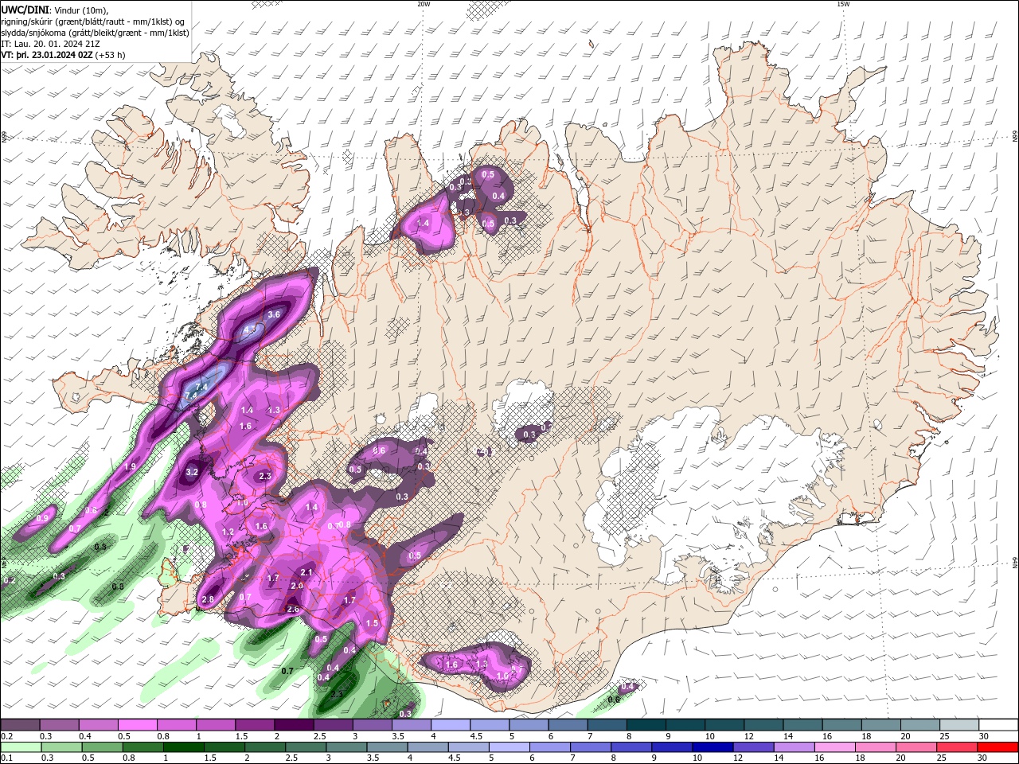1019x764 pixels.
Task: Click the black 0.7 rain value offshore
Action: (x=287, y=671)
